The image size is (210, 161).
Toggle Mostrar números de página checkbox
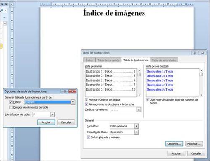pos(87,100)
